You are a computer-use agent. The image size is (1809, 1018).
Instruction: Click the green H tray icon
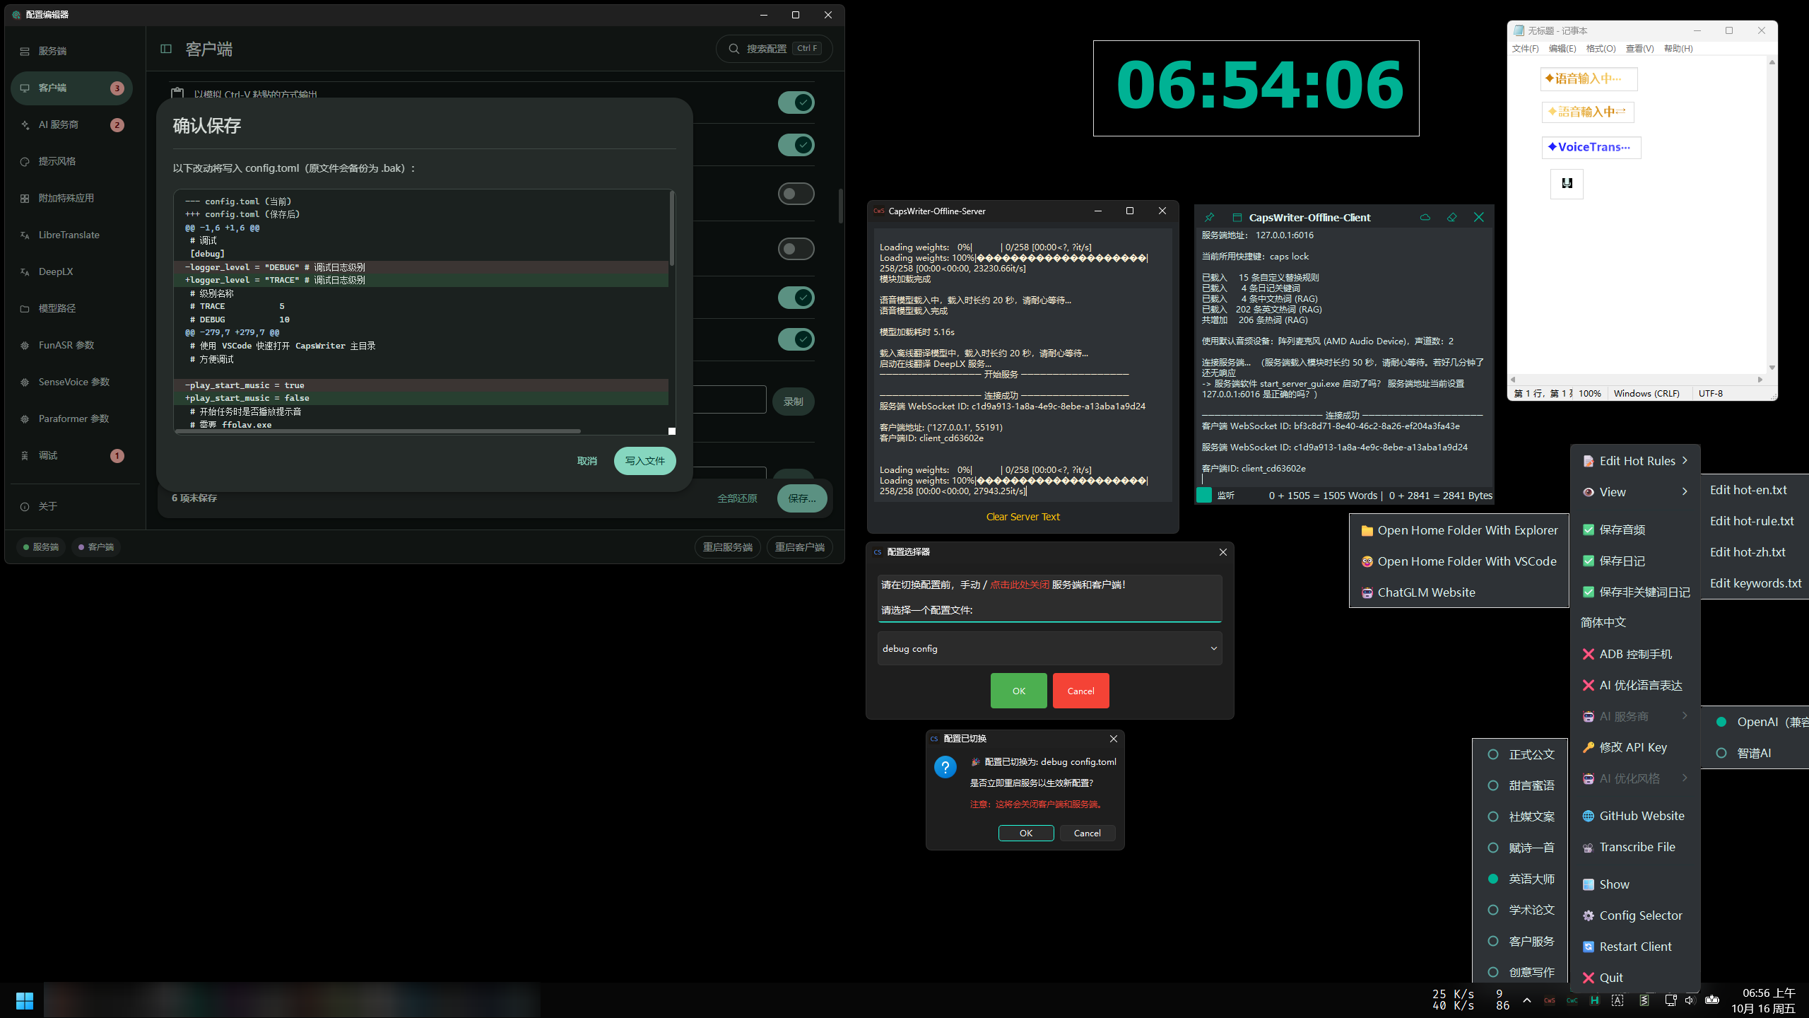(1594, 1000)
